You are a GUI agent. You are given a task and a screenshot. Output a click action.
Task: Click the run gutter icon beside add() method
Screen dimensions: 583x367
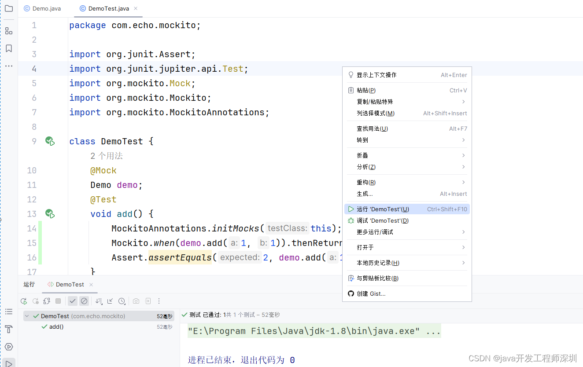tap(50, 213)
